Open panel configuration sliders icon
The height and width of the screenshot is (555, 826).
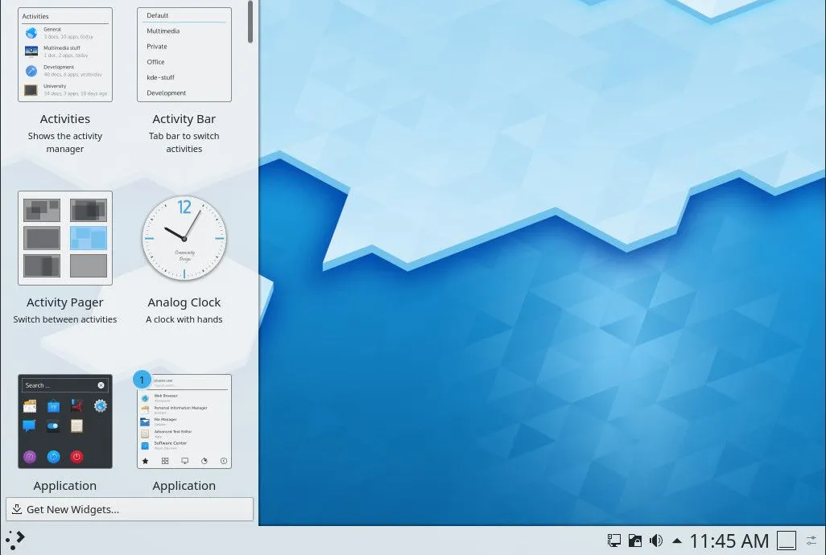[x=812, y=541]
